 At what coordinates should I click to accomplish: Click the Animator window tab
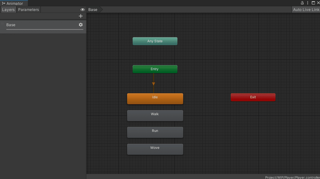14,3
